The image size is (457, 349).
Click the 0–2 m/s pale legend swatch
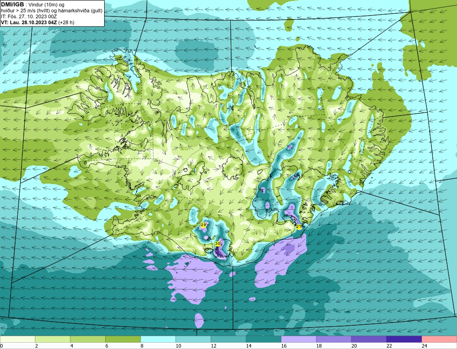tap(18, 339)
